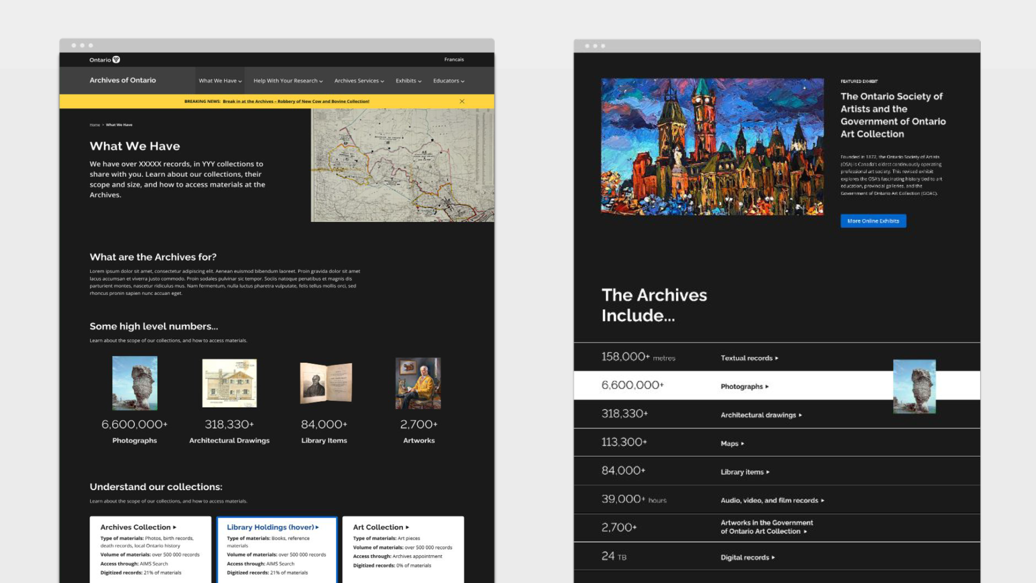
Task: Click the Artworks portrait painting image
Action: (x=418, y=383)
